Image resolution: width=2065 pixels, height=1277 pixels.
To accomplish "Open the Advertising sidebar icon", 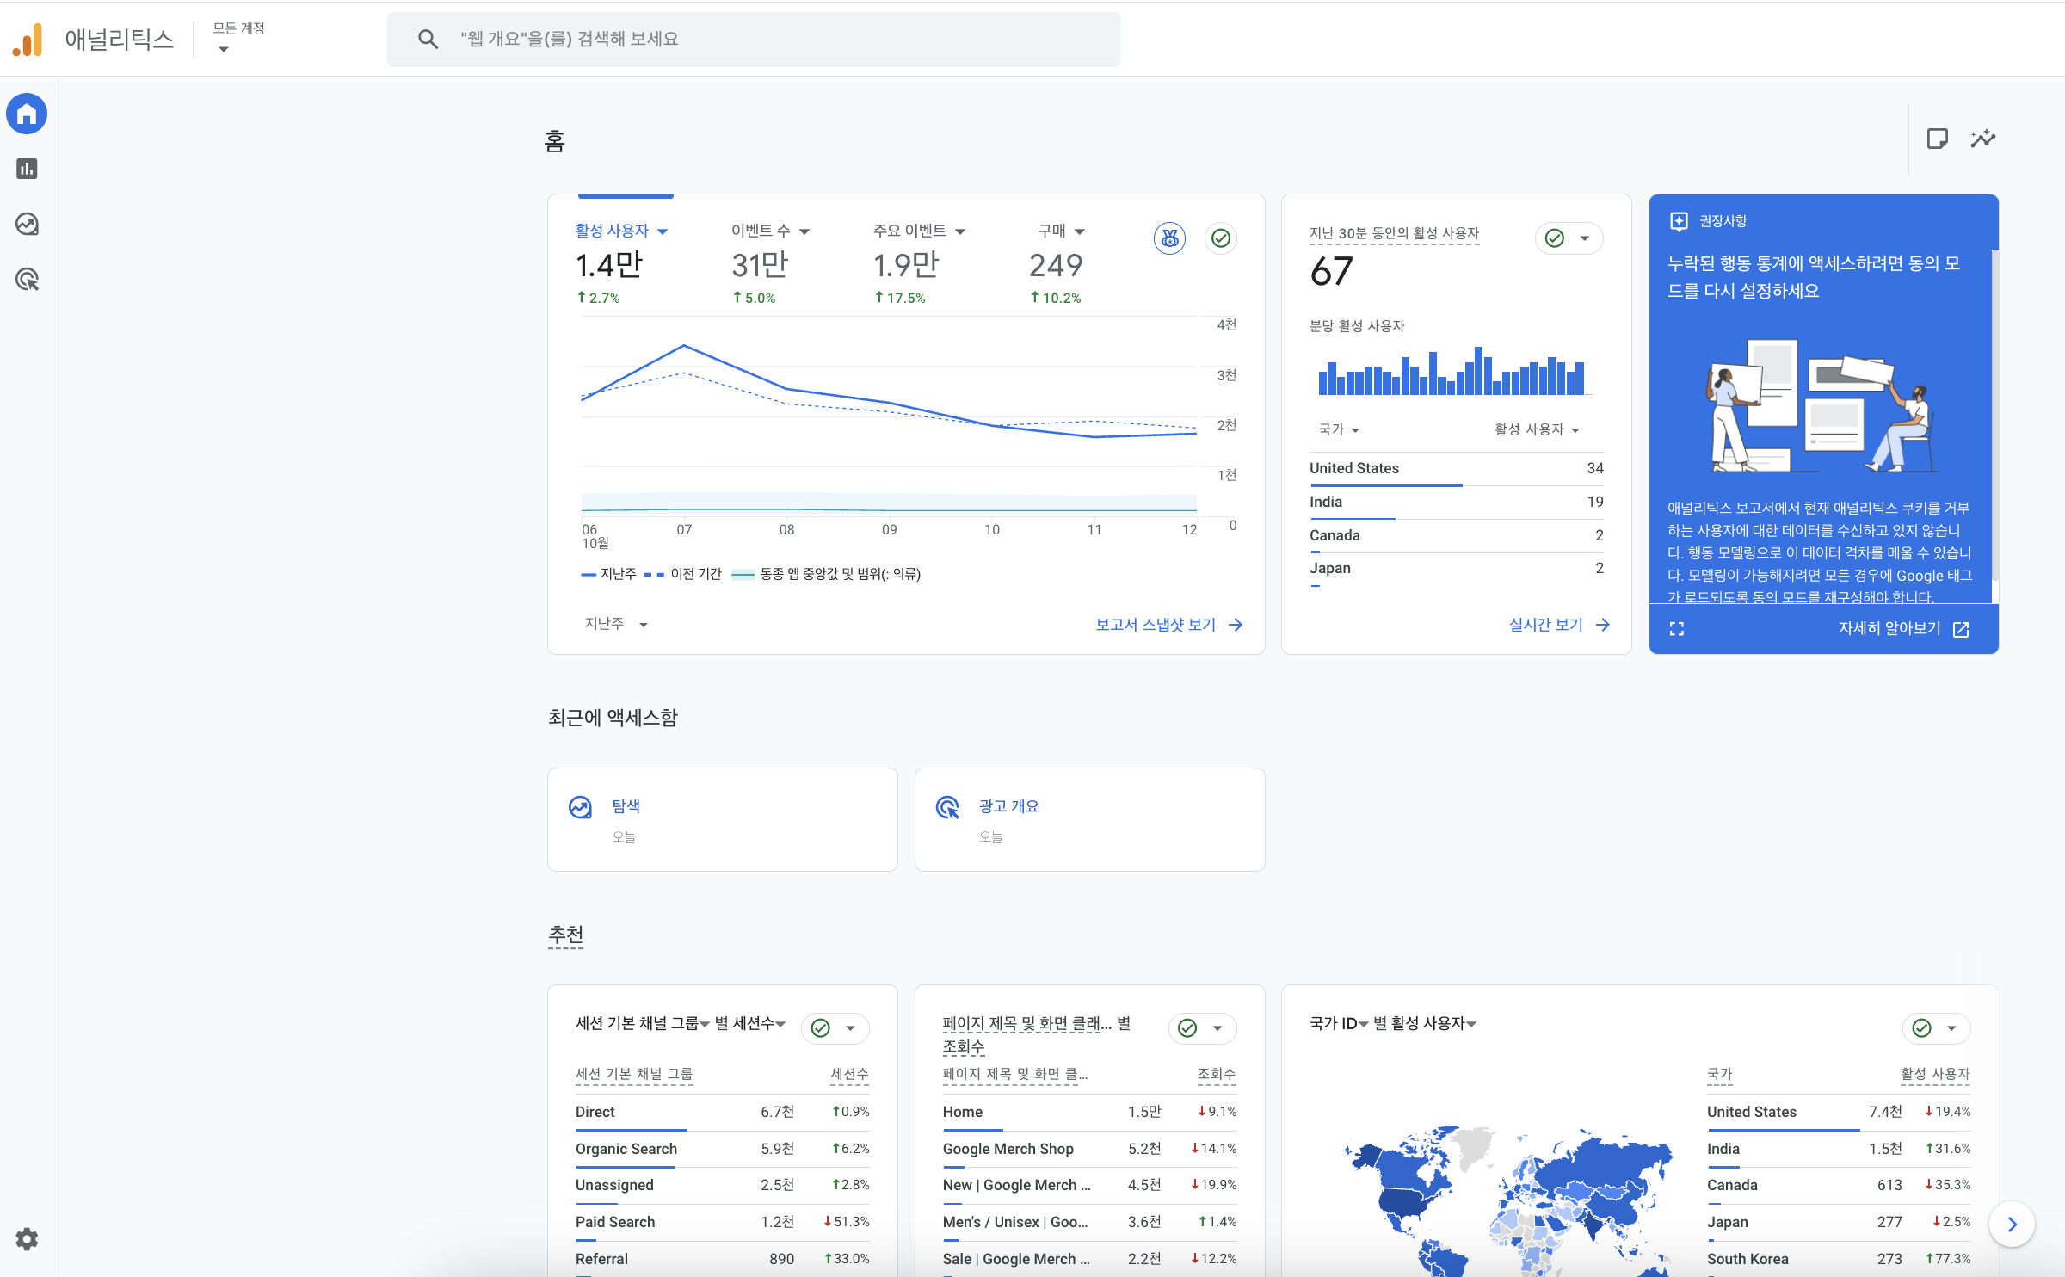I will (27, 280).
